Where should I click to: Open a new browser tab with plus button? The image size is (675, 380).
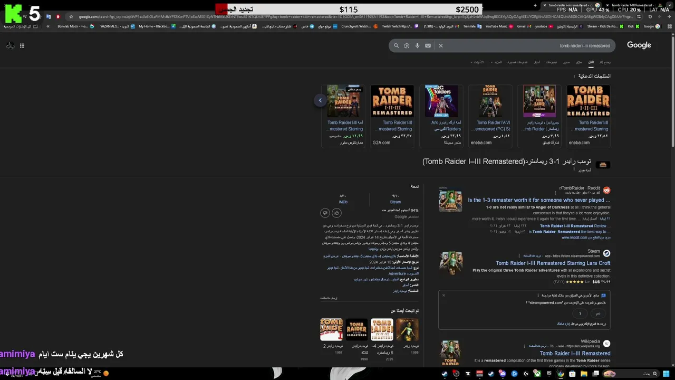[x=535, y=5]
